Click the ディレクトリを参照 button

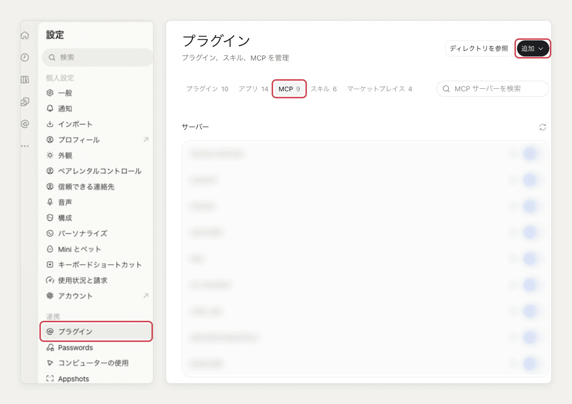pos(479,48)
